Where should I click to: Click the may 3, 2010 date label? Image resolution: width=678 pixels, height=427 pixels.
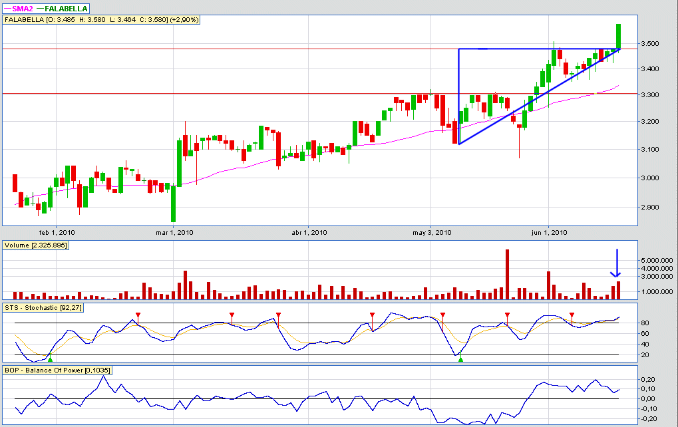pyautogui.click(x=432, y=233)
